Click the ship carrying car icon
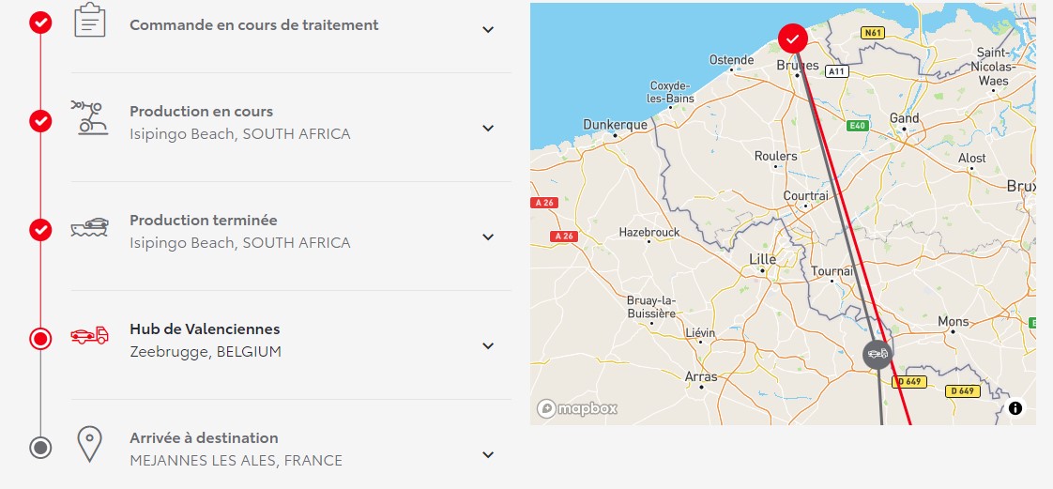1053x489 pixels. coord(90,227)
